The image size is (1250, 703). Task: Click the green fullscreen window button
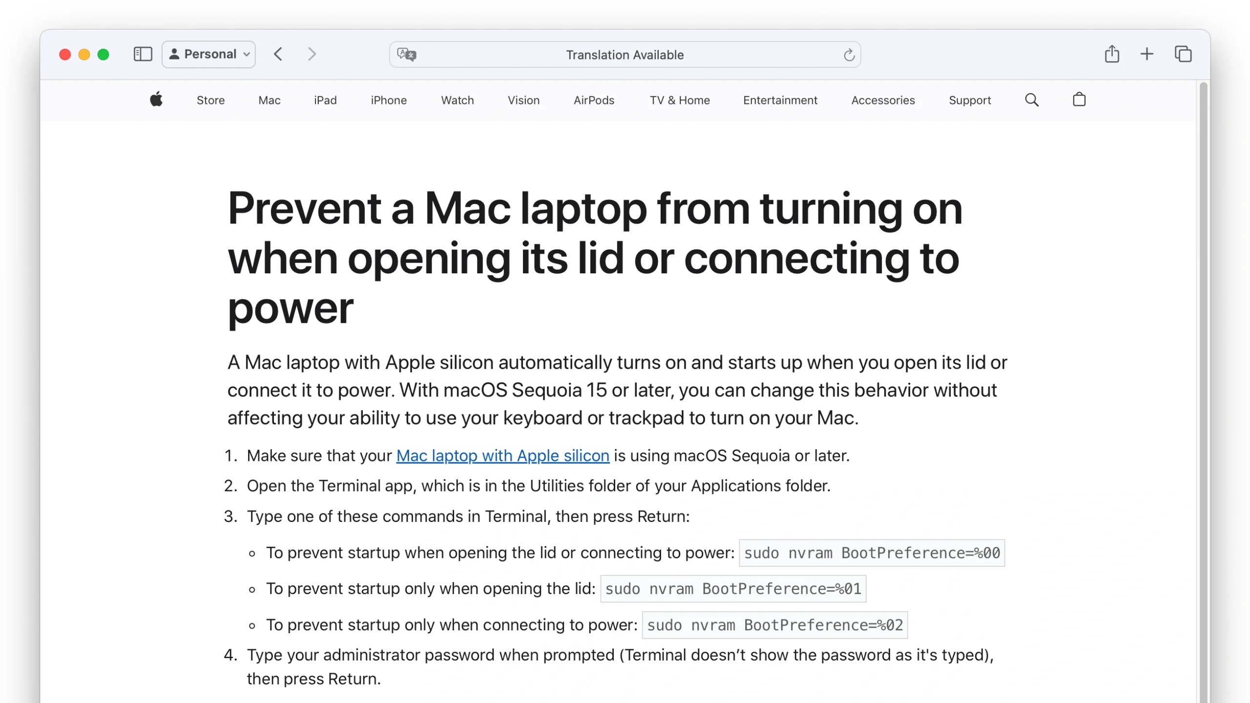[103, 54]
